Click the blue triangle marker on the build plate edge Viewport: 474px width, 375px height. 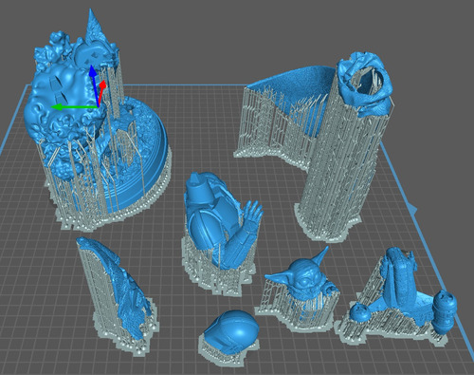pos(411,209)
